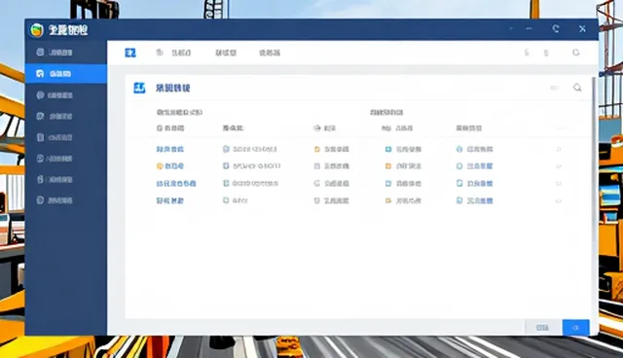Viewport: 623px width, 358px height.
Task: Switch to the third top text tab
Action: pos(270,53)
